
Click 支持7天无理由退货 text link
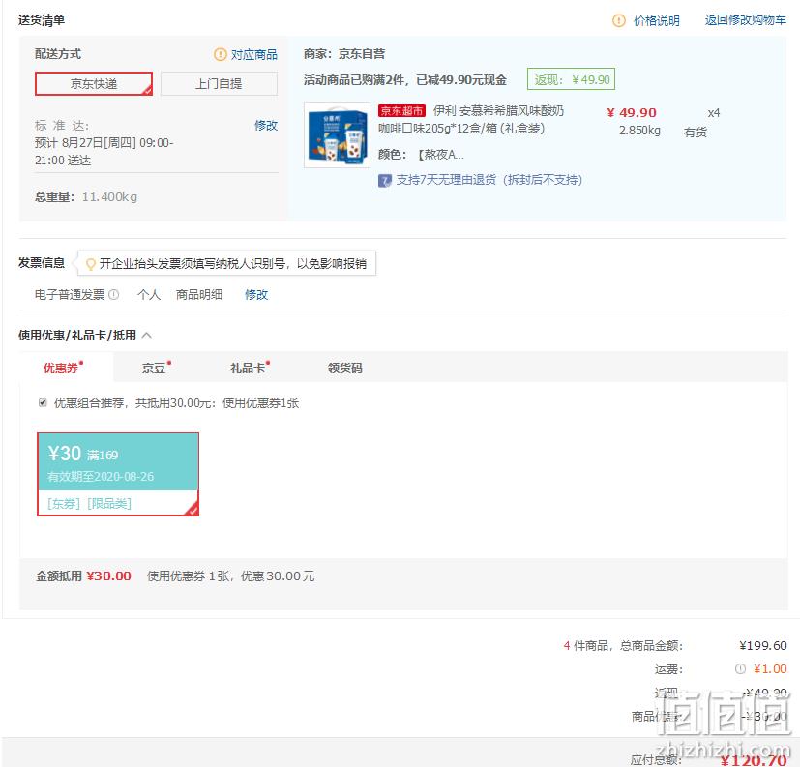pos(489,180)
